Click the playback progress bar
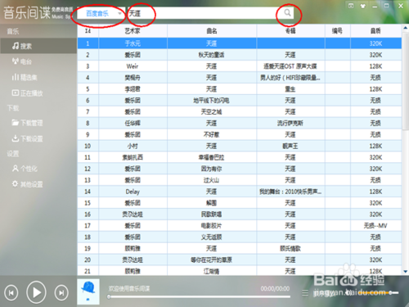 tap(199, 296)
